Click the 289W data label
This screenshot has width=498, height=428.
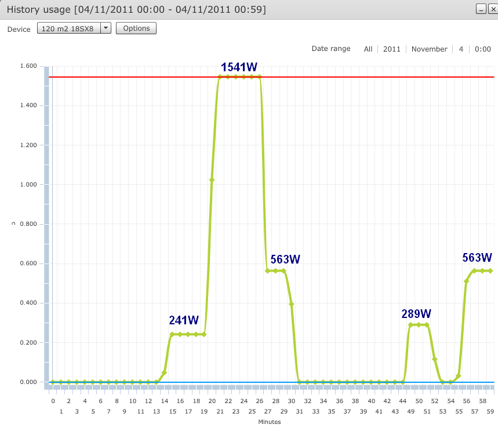(416, 314)
